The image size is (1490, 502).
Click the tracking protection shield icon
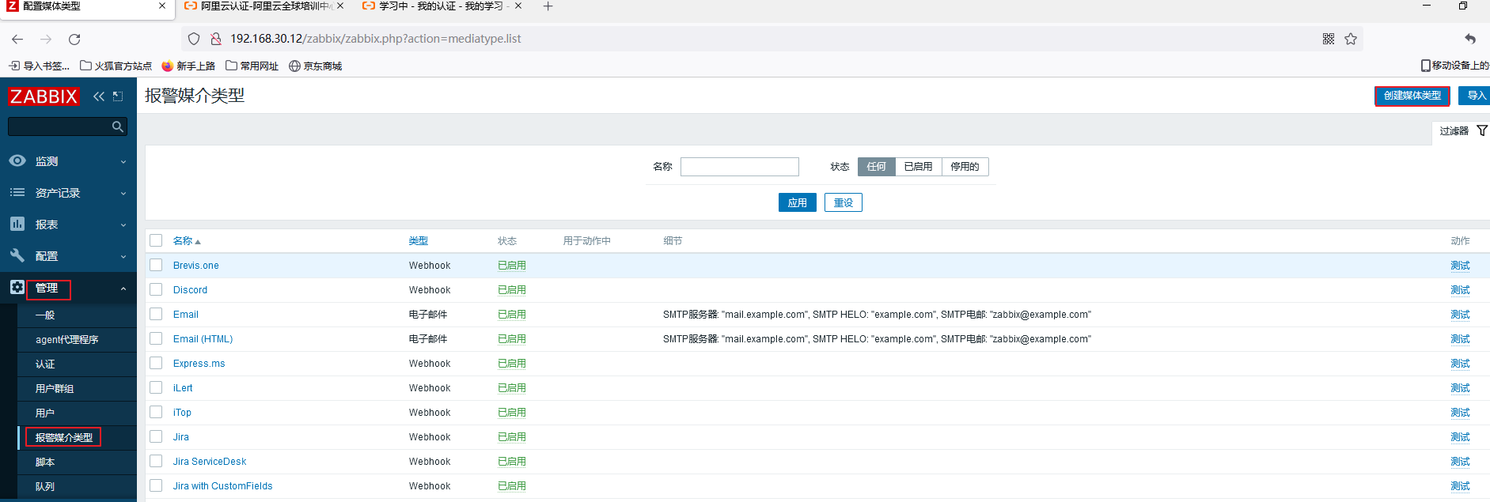[194, 39]
